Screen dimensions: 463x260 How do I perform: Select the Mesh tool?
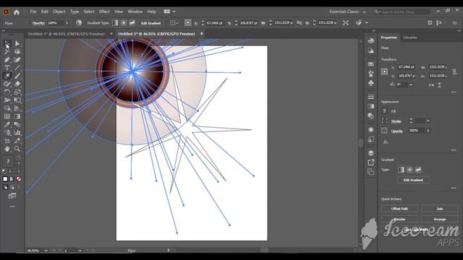tap(7, 116)
